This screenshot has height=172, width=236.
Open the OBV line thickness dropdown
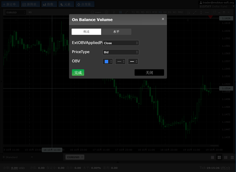click(x=133, y=62)
